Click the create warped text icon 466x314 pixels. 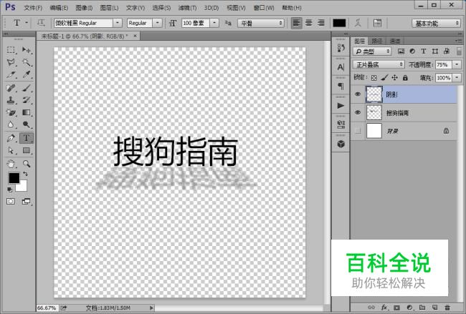coord(358,23)
